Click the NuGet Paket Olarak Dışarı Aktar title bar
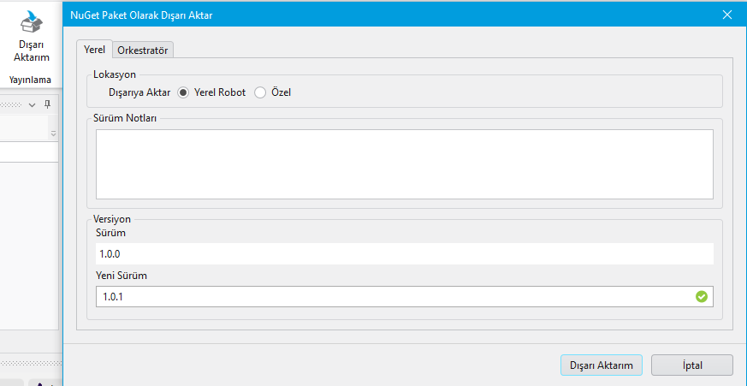This screenshot has height=386, width=747. tap(342, 15)
